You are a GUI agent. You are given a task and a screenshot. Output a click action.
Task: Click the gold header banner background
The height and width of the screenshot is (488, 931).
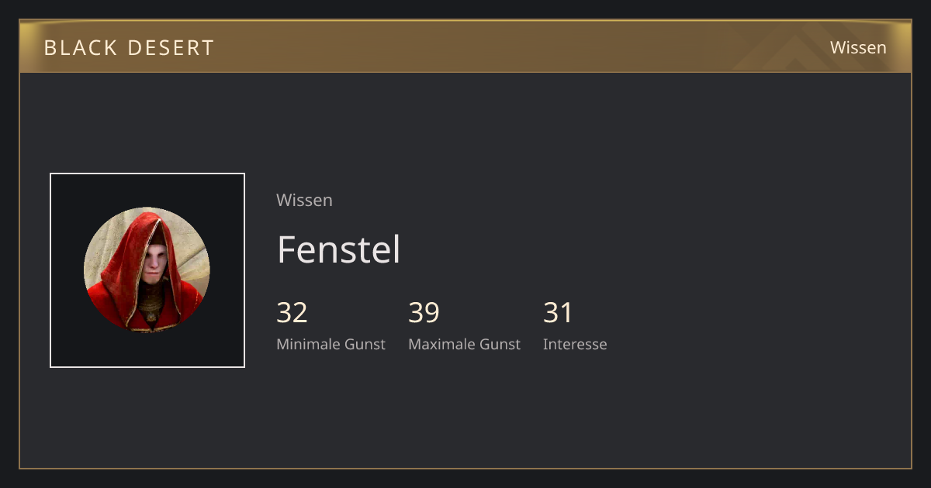pyautogui.click(x=465, y=46)
